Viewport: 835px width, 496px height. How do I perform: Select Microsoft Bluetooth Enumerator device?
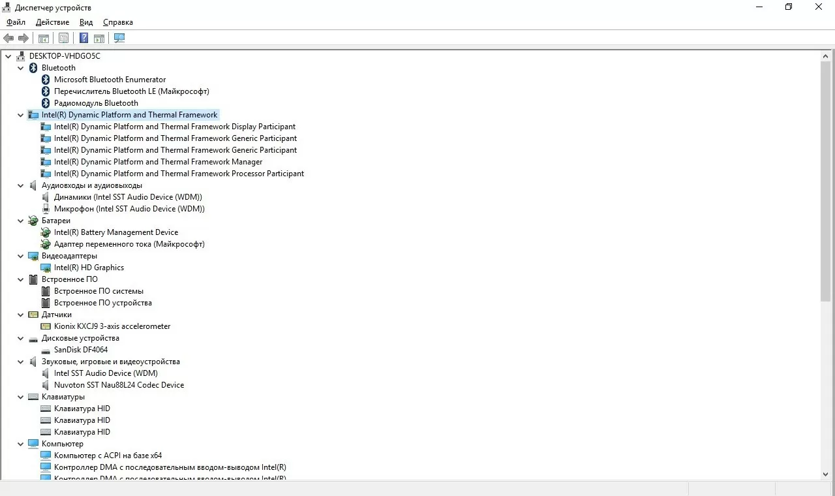click(110, 80)
